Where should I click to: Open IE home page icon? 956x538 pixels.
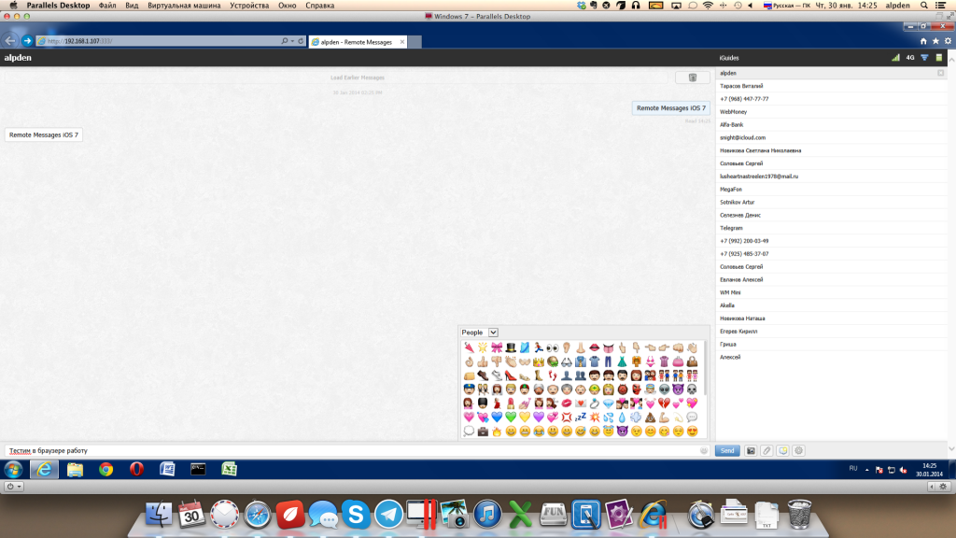pyautogui.click(x=923, y=41)
